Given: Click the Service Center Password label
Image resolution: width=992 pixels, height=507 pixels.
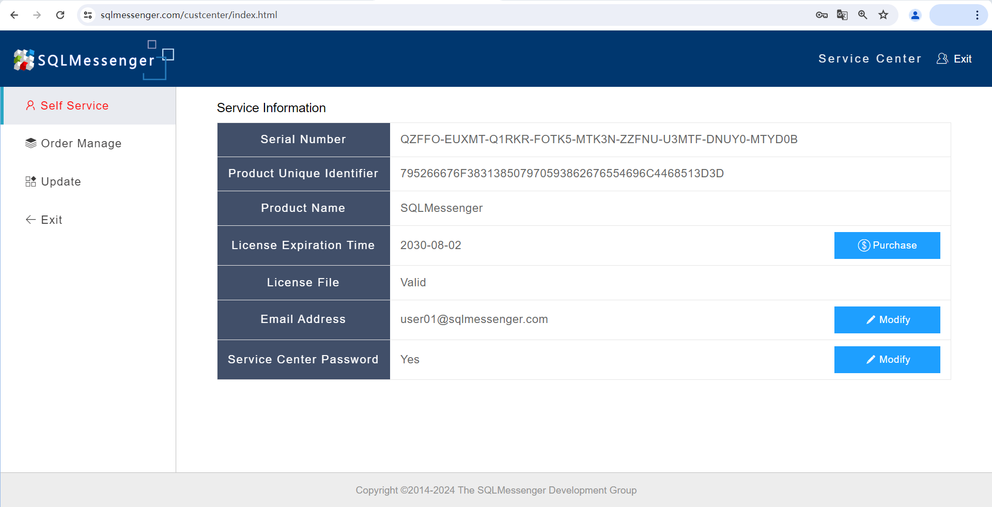Looking at the screenshot, I should tap(303, 360).
